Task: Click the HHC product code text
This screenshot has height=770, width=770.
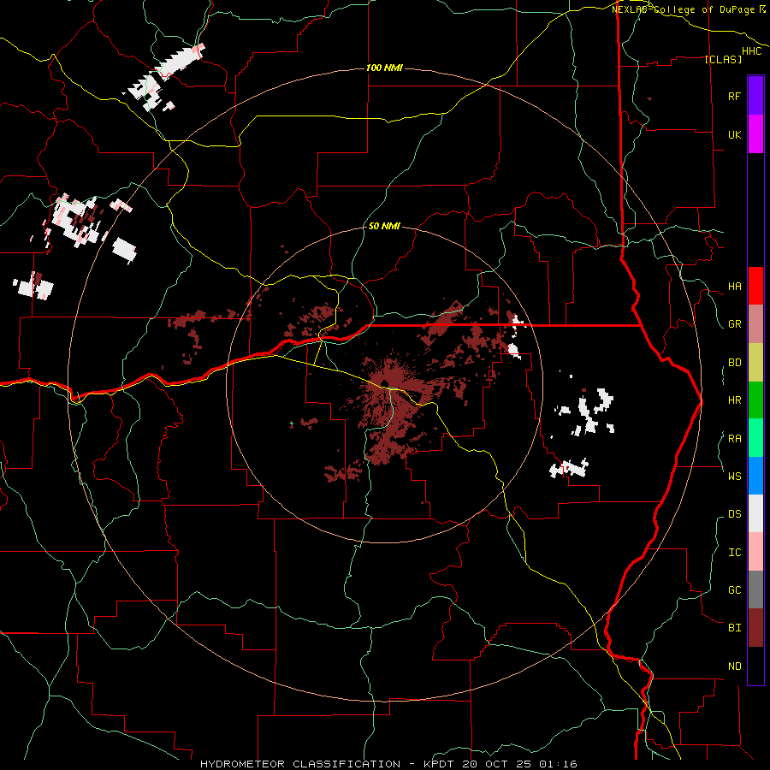Action: coord(751,51)
